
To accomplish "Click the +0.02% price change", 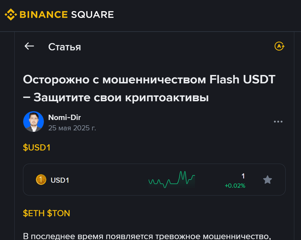I will (235, 186).
